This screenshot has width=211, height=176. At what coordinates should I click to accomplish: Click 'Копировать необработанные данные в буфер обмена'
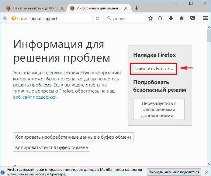[73, 137]
